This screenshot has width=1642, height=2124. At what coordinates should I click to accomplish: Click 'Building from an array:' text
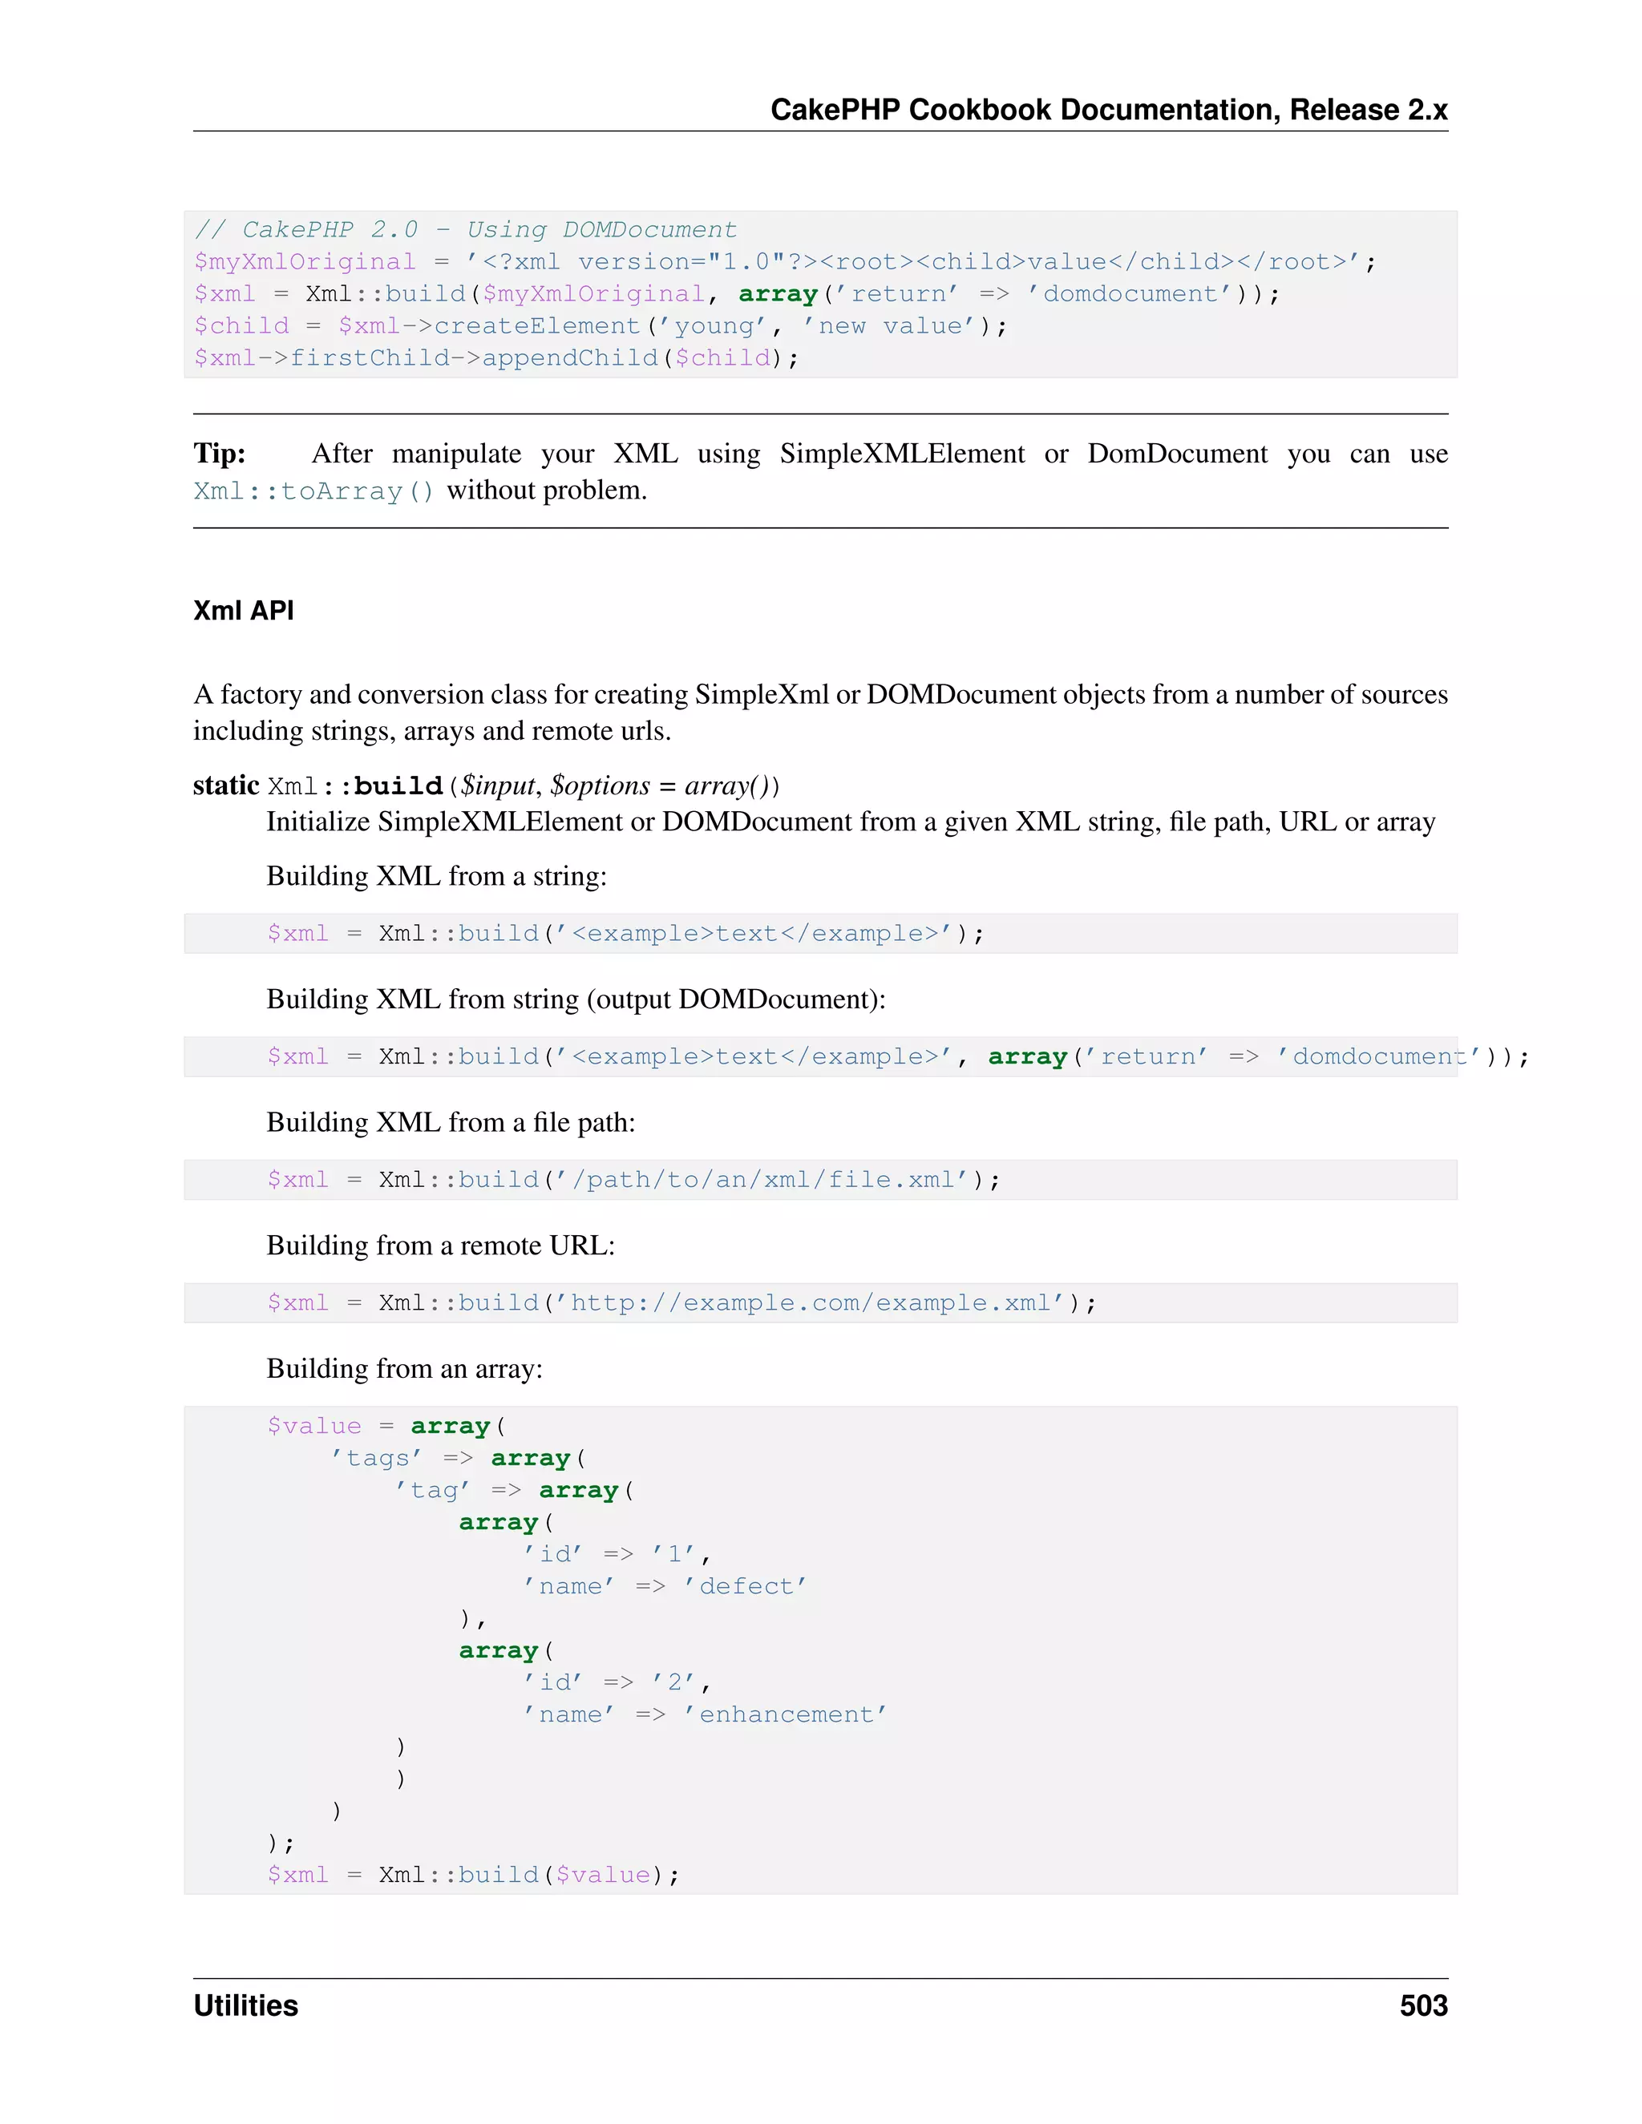click(x=405, y=1369)
